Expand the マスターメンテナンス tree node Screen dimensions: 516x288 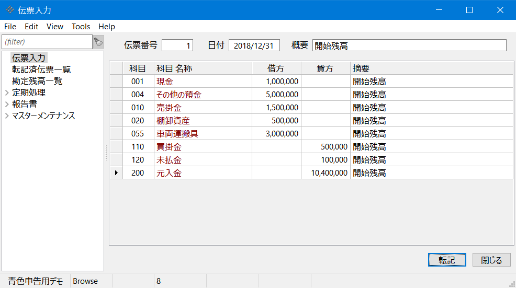pyautogui.click(x=7, y=116)
